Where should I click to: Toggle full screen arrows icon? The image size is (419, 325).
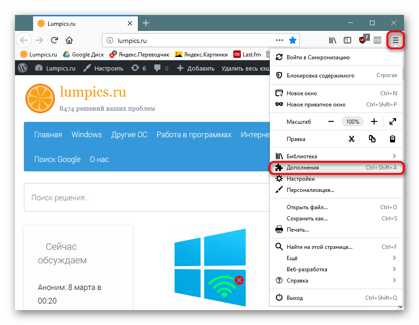tap(392, 122)
